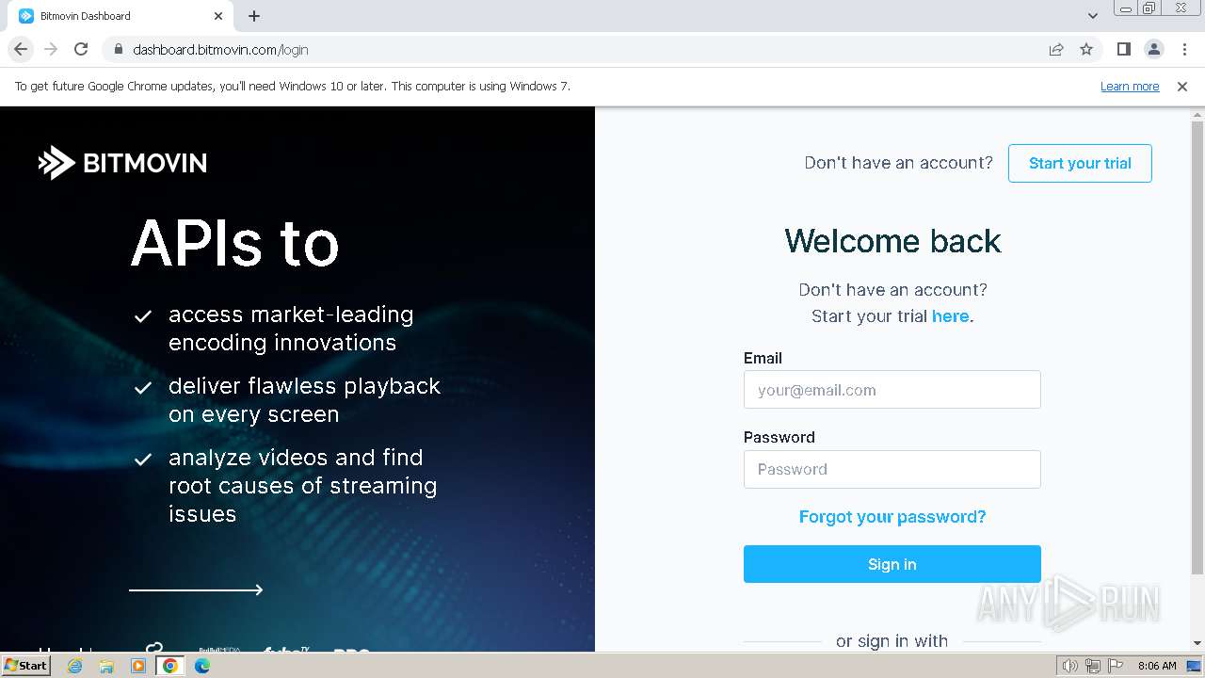The image size is (1205, 678).
Task: Click 'access market-leading encoding innovations' text
Action: pyautogui.click(x=291, y=329)
